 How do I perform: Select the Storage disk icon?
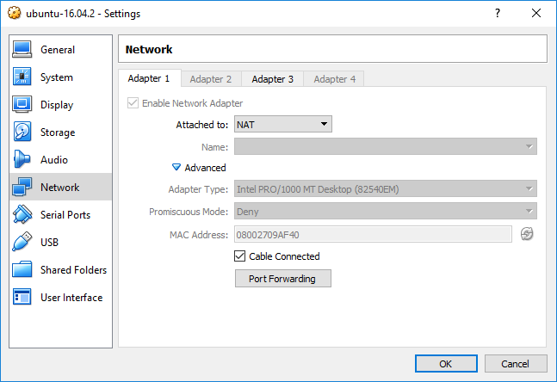(x=22, y=132)
